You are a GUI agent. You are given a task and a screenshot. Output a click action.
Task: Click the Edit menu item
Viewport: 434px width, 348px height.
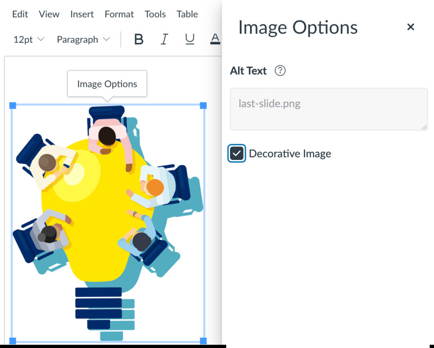click(20, 14)
